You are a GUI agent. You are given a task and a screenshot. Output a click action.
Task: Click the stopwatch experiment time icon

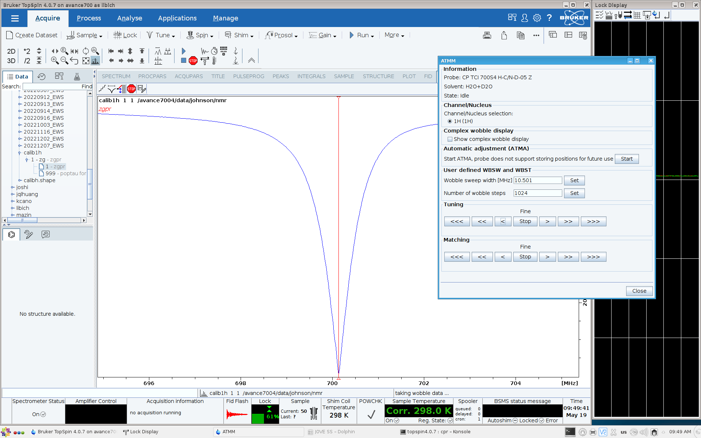(214, 51)
